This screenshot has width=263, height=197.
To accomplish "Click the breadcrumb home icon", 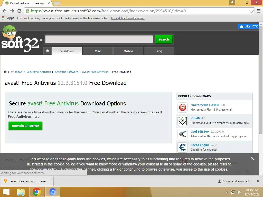I will [5, 72].
